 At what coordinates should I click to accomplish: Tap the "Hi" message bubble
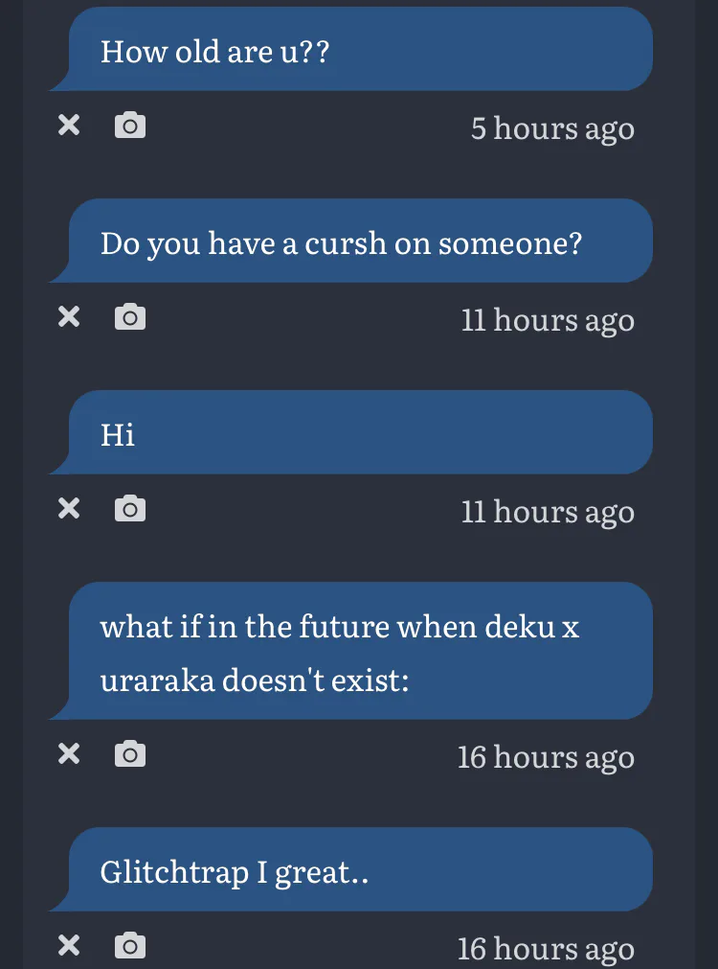tap(359, 433)
